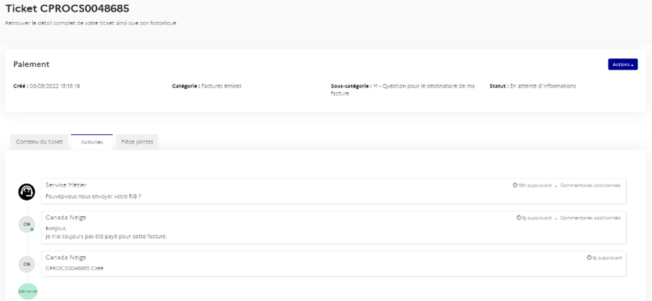Click Commentaires additionnels on Canada Neige's message

click(x=590, y=218)
